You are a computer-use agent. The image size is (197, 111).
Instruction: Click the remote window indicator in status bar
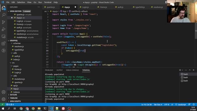2,105
